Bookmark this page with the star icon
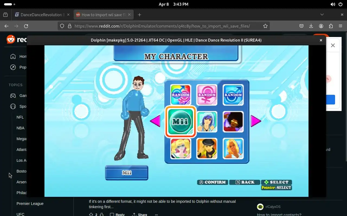The height and width of the screenshot is (216, 347). coord(265,26)
